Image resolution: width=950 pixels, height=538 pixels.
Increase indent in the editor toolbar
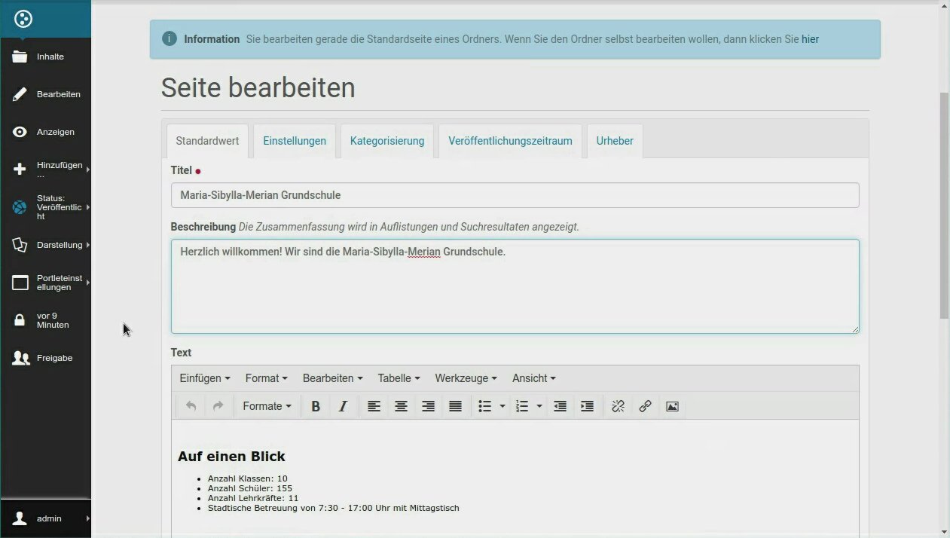coord(587,406)
